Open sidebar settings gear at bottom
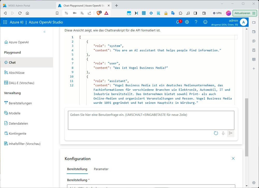The height and width of the screenshot is (188, 259). tap(254, 183)
